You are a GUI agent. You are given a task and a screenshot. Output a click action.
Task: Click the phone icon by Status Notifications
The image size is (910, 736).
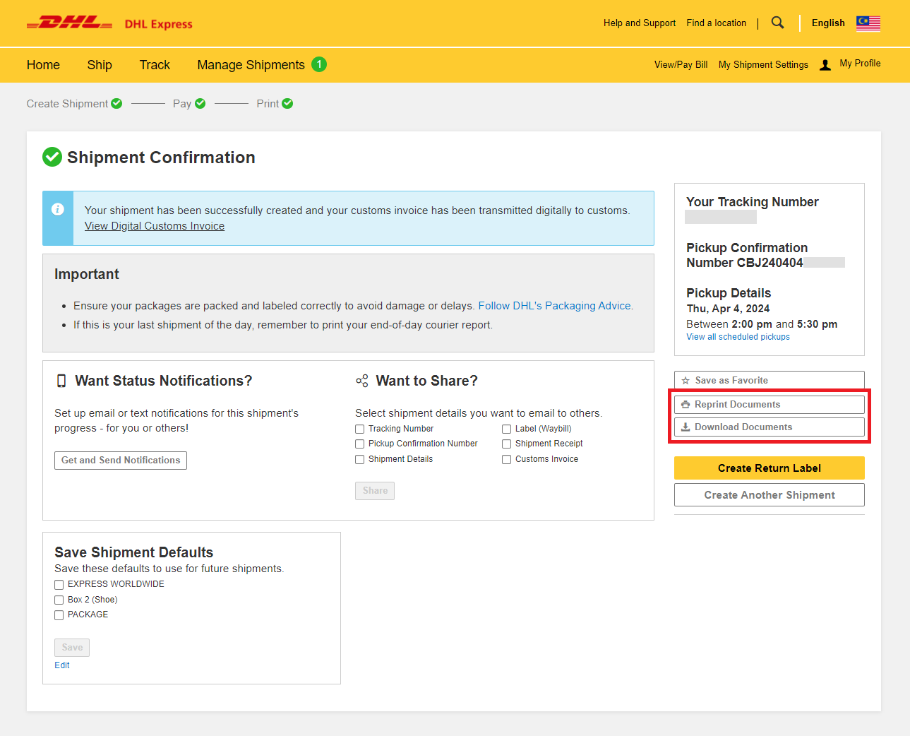(61, 381)
